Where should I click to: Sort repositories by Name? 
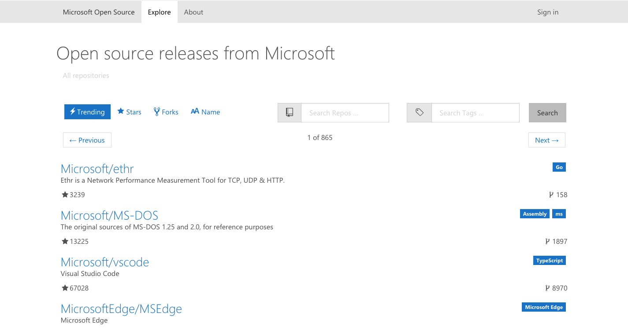[205, 112]
